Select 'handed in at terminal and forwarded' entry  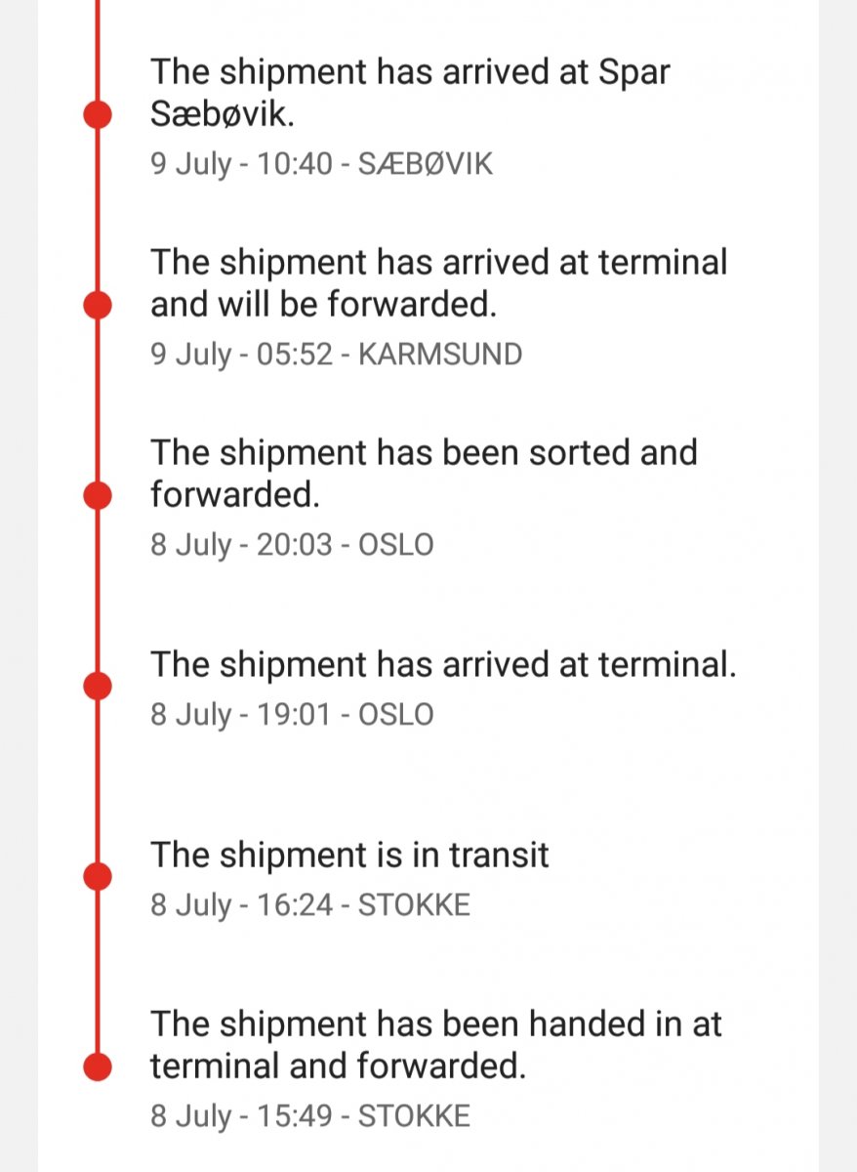click(x=435, y=1045)
